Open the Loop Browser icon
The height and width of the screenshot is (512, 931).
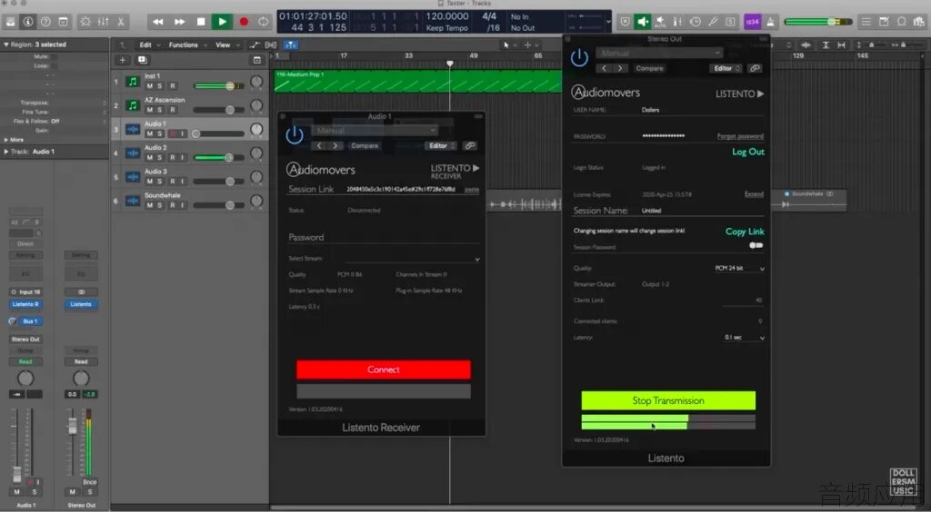pyautogui.click(x=902, y=22)
